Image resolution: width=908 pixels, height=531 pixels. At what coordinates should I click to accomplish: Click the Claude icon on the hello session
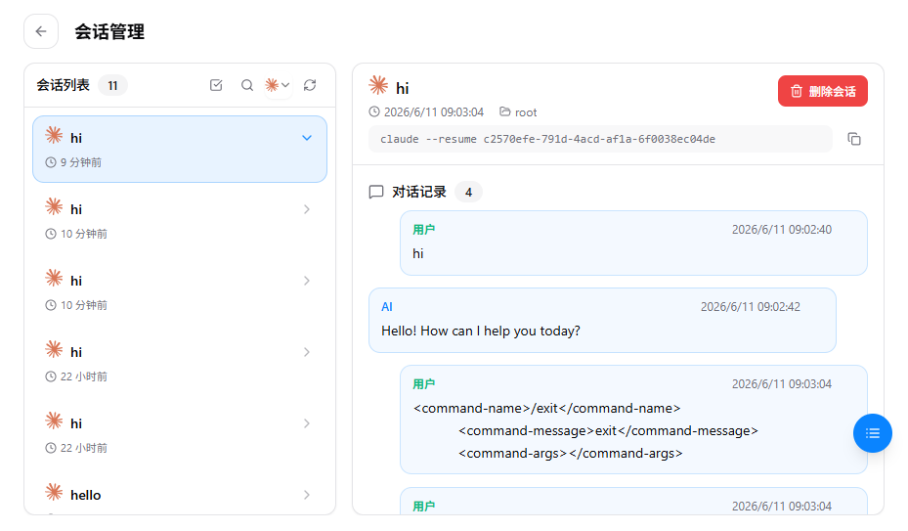coord(54,492)
